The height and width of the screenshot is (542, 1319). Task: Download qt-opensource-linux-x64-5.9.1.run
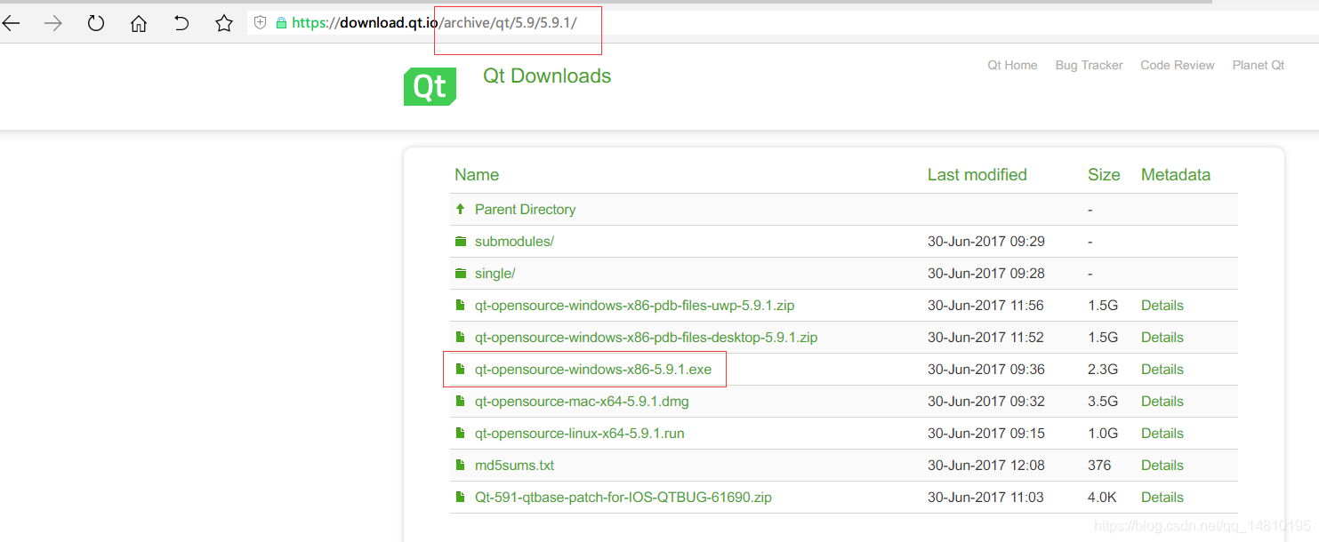point(579,434)
